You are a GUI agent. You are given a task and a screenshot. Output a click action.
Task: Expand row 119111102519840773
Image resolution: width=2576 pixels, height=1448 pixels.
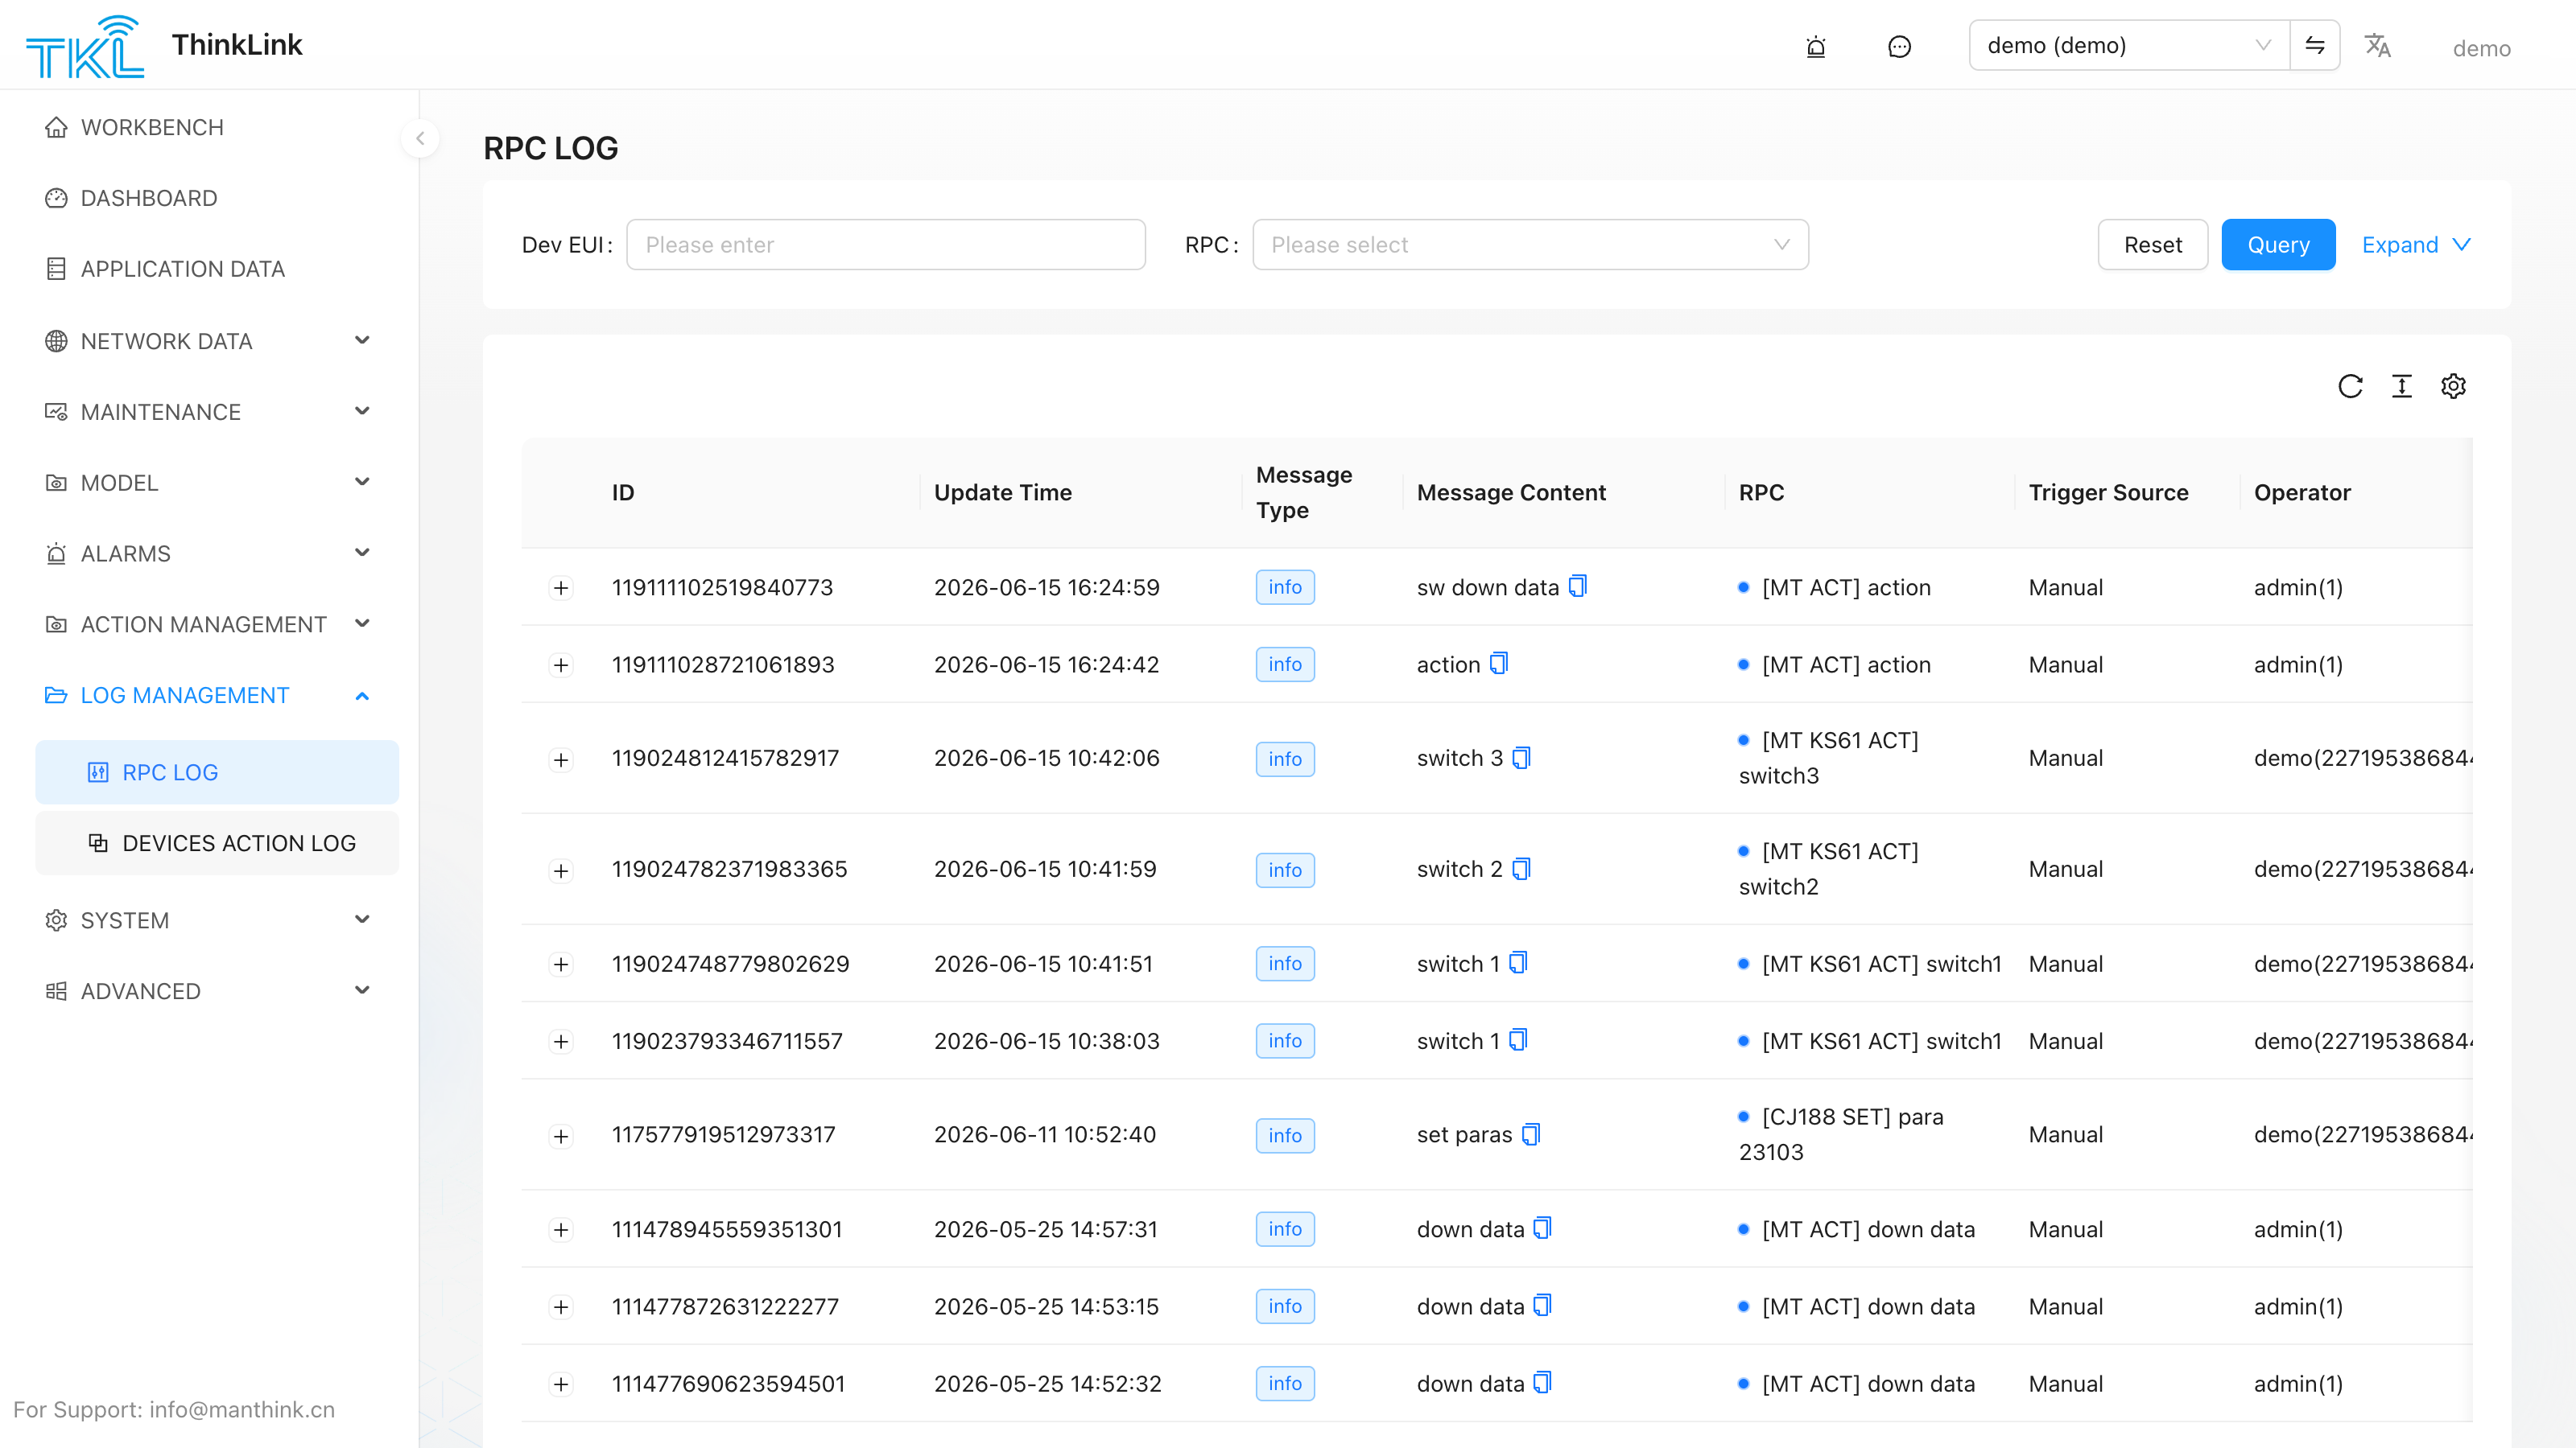(x=561, y=587)
